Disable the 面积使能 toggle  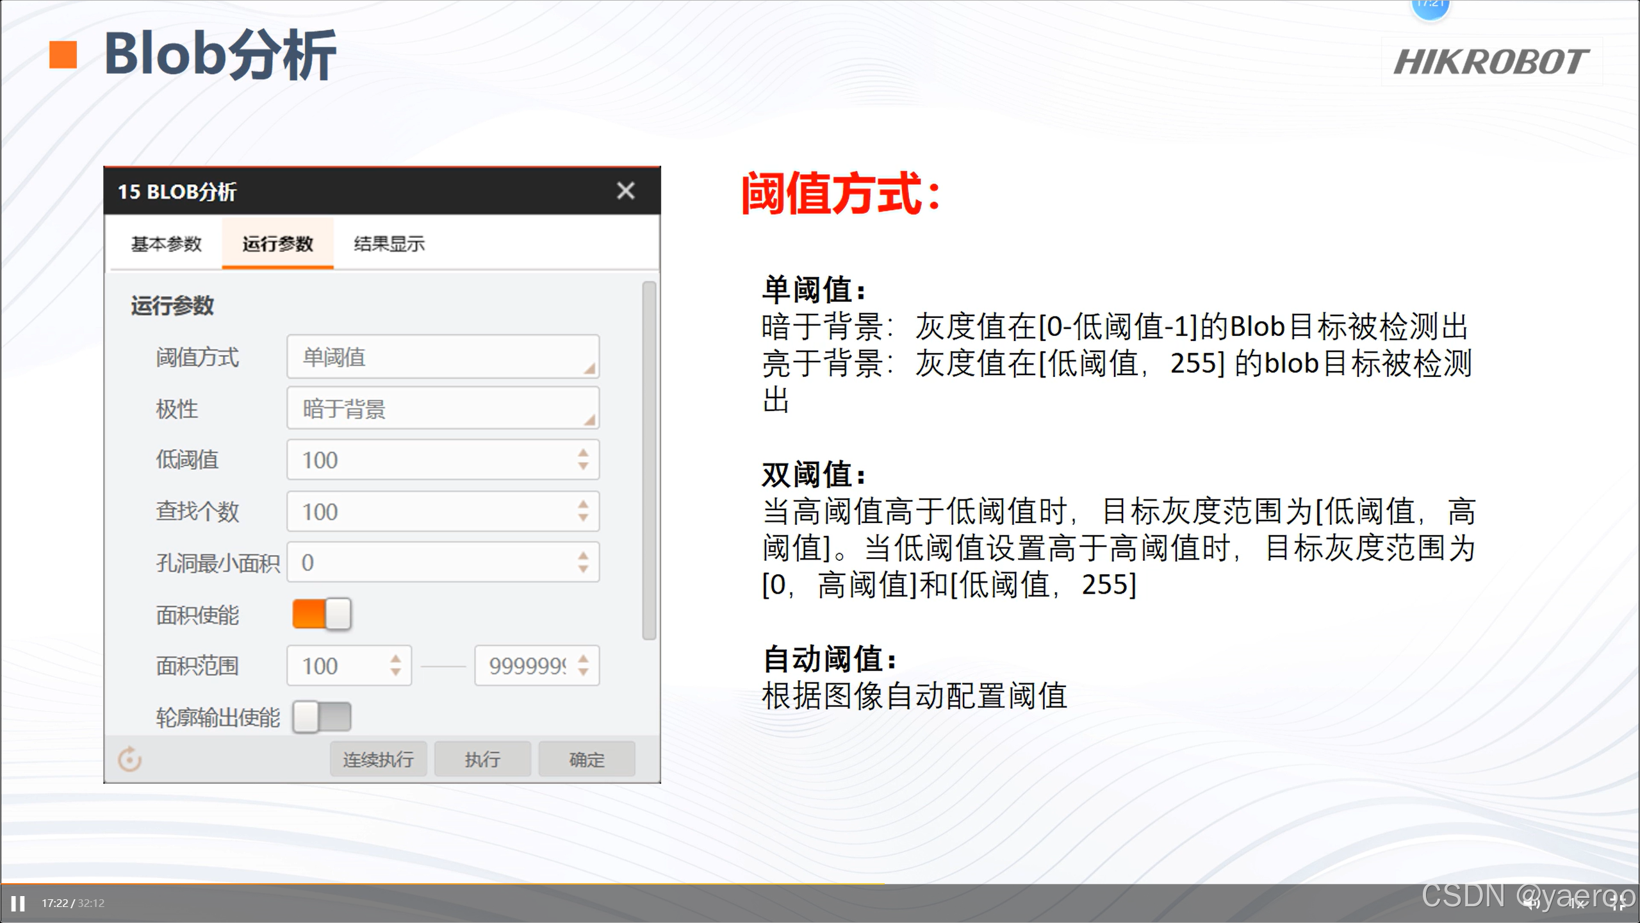(x=322, y=614)
